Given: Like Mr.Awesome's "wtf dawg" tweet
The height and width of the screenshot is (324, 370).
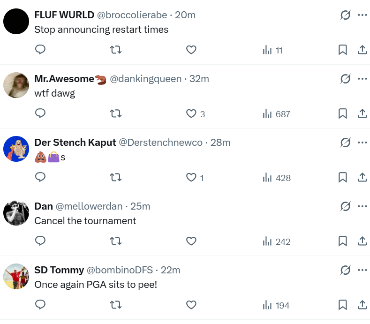Looking at the screenshot, I should (x=191, y=113).
